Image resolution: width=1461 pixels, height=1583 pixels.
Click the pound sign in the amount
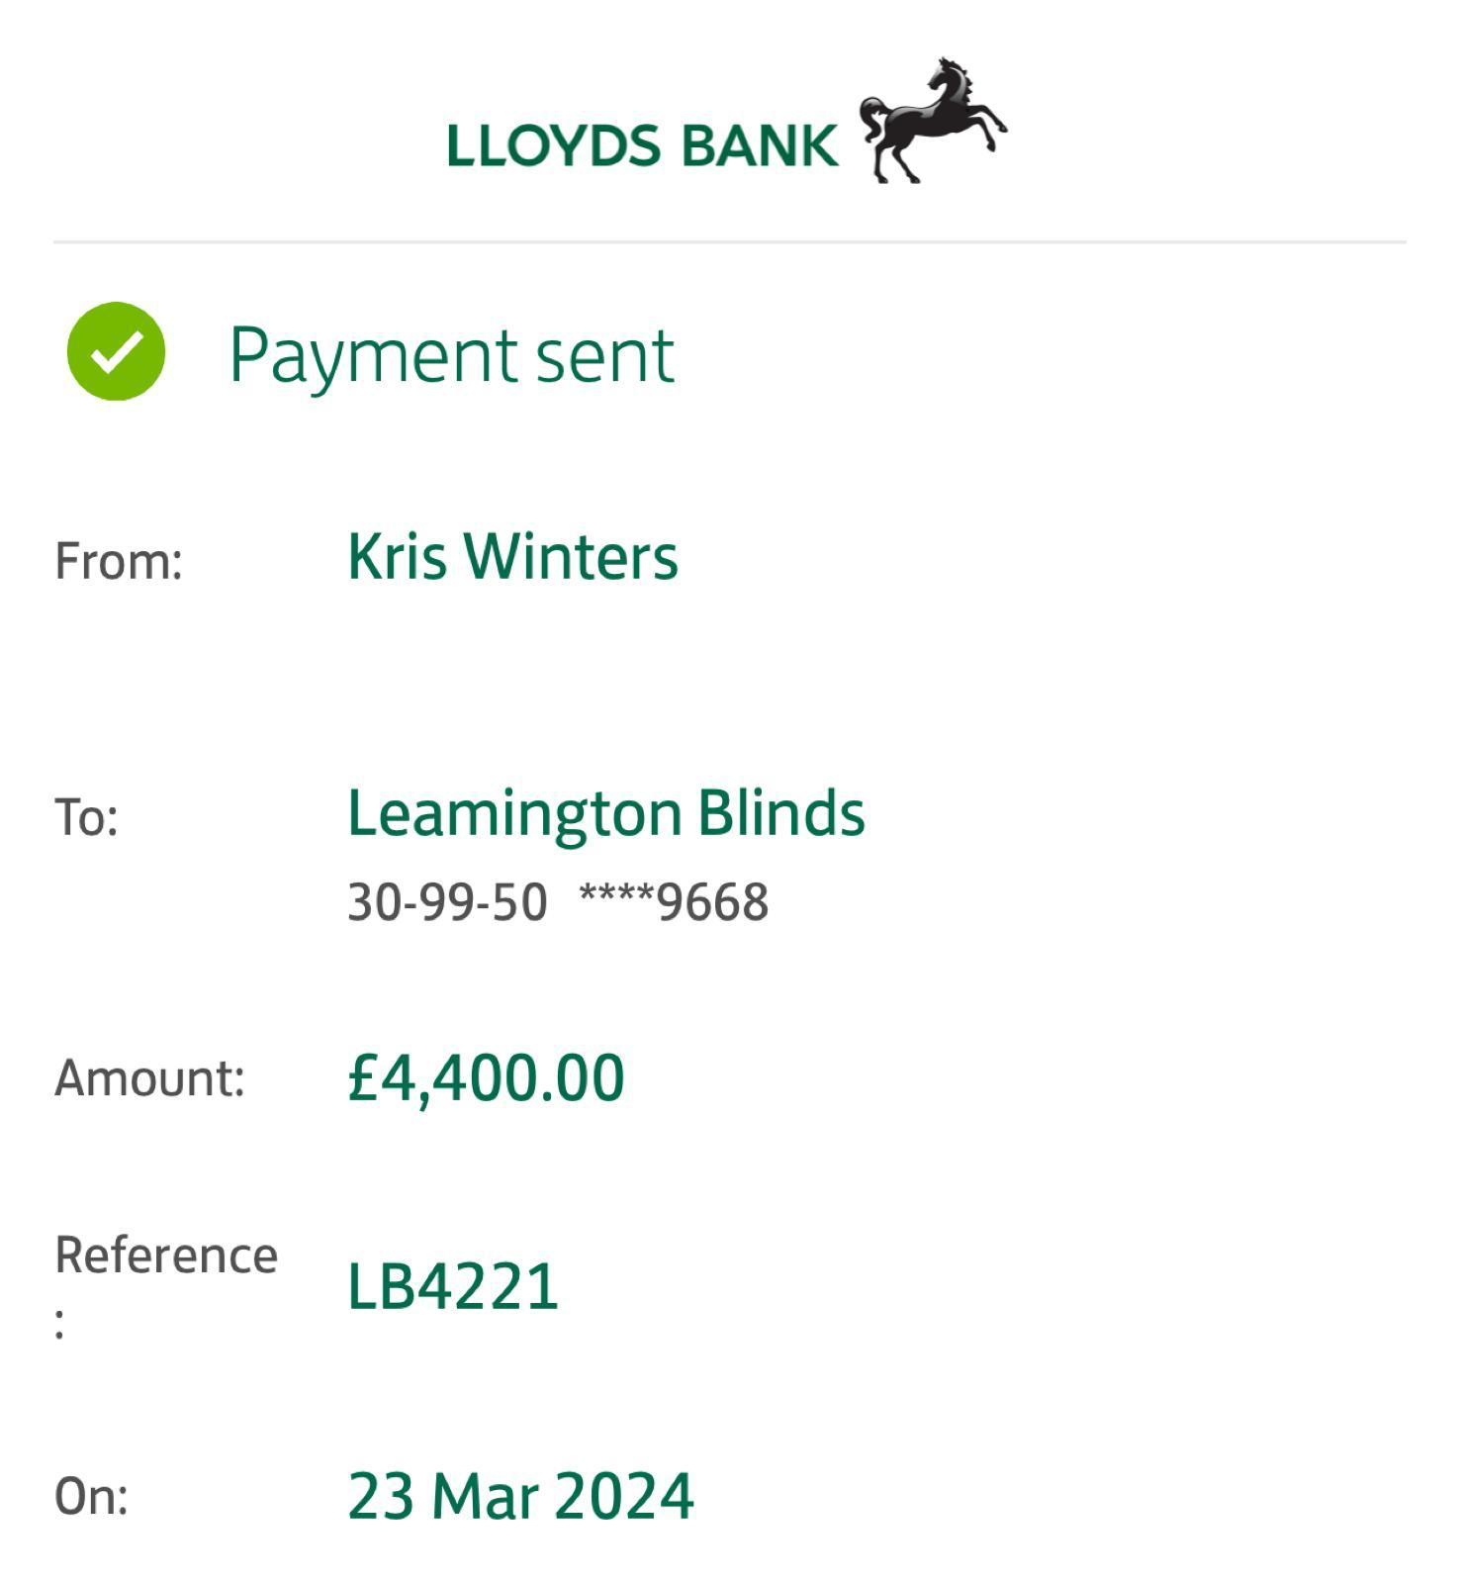tap(363, 1077)
